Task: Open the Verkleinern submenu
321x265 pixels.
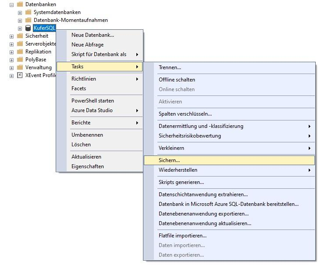Action: pos(229,148)
